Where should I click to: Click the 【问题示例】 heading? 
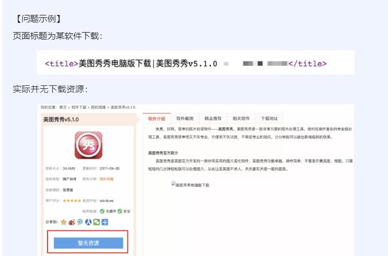38,19
